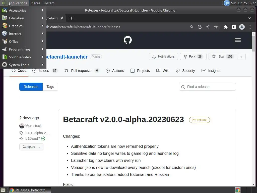Open the 2.0.0-alpha tag link
257x193 pixels.
coord(37,133)
